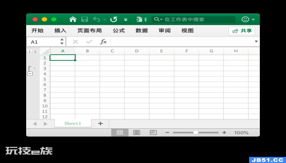Expand the feedback smiley dropdown chevron

(253, 20)
